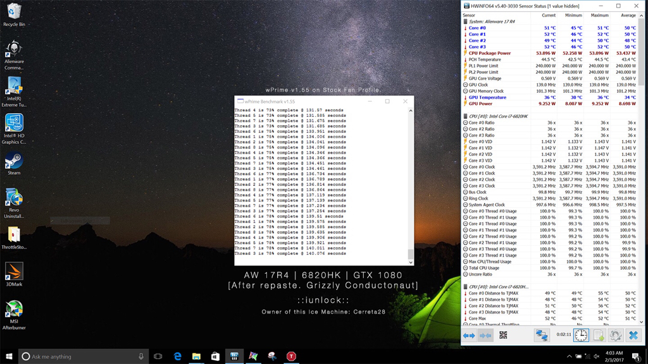Screen dimensions: 648x364
Task: Open File Explorer from the taskbar
Action: point(196,356)
